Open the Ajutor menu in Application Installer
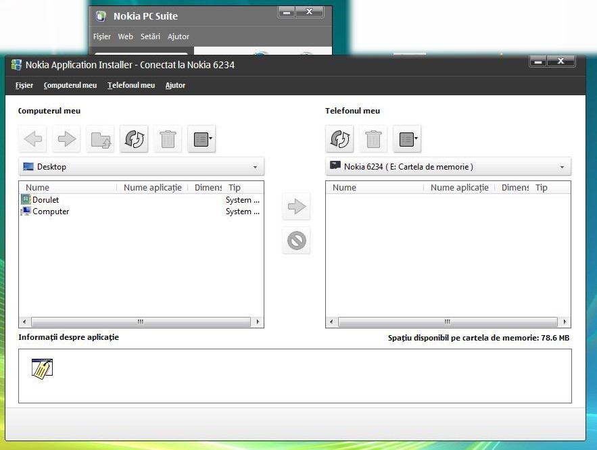Viewport: 597px width, 450px height. [x=175, y=85]
